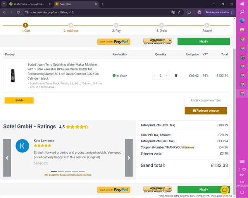Click the in stock availability label

pyautogui.click(x=120, y=76)
